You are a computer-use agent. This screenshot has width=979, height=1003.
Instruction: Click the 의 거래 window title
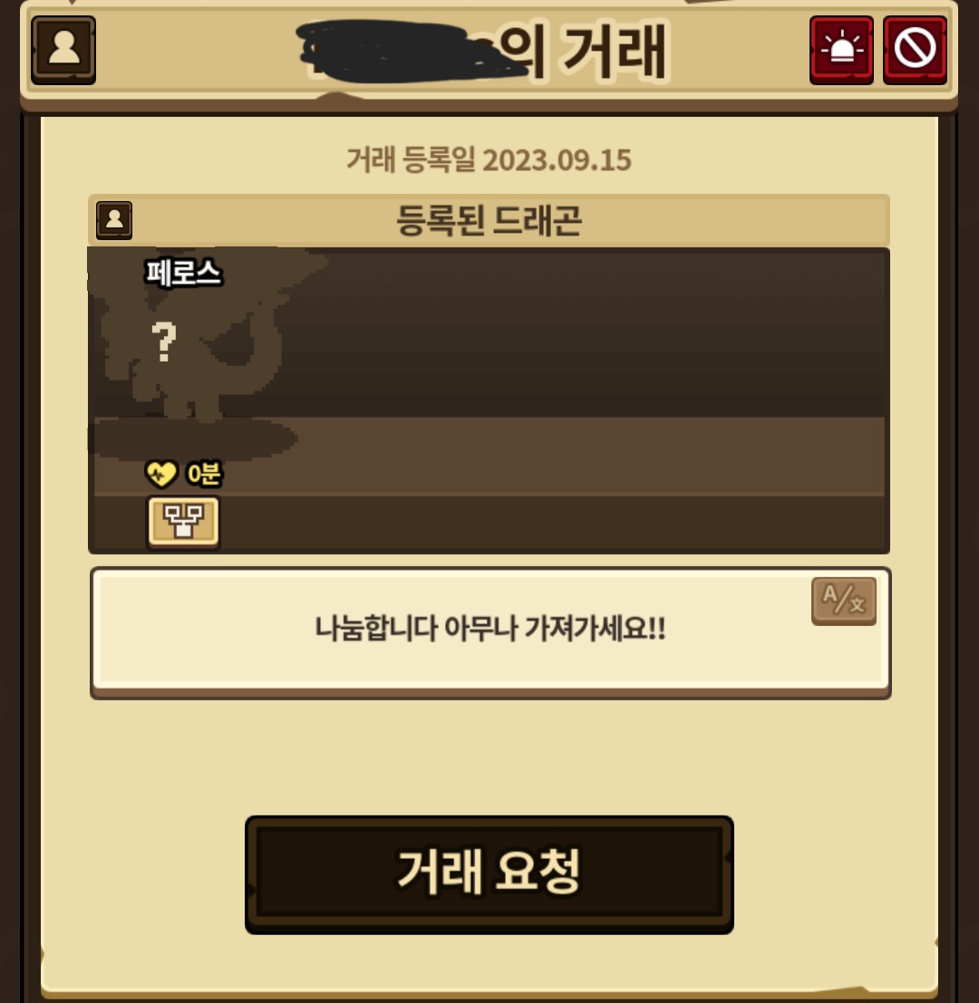[x=584, y=51]
